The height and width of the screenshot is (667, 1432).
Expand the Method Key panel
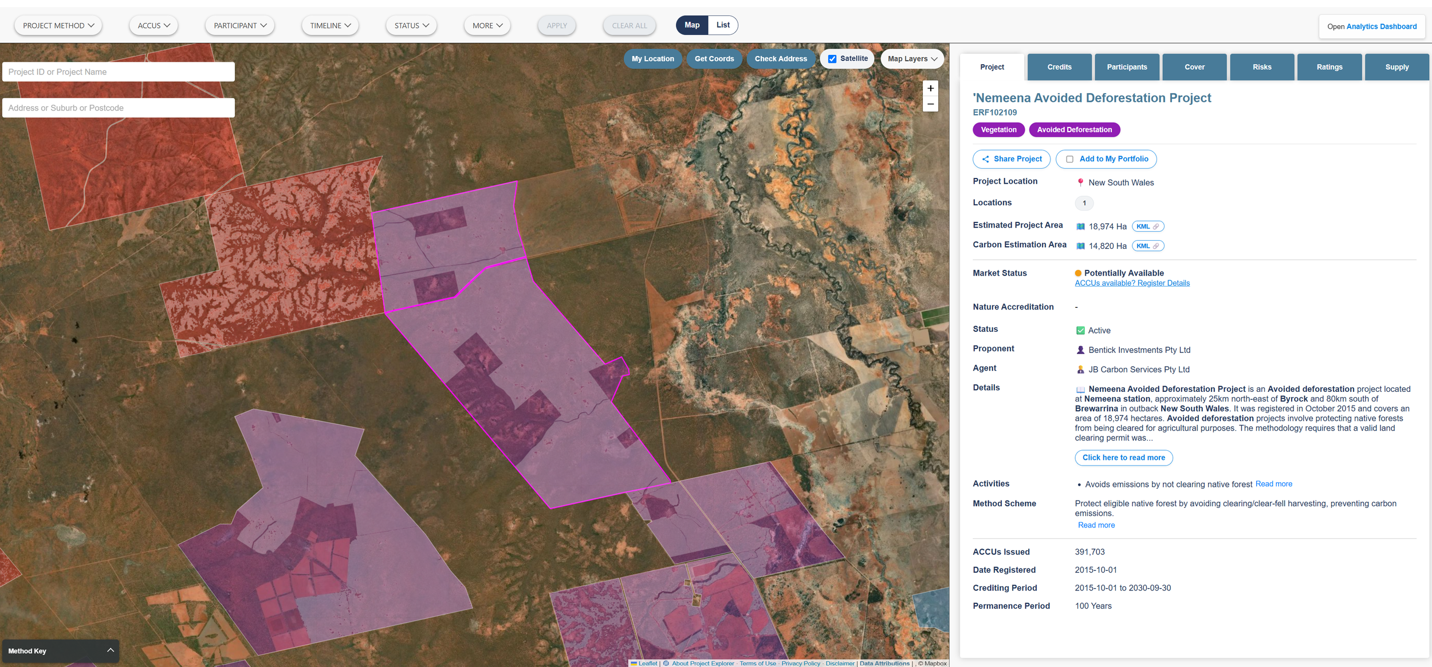click(x=61, y=650)
